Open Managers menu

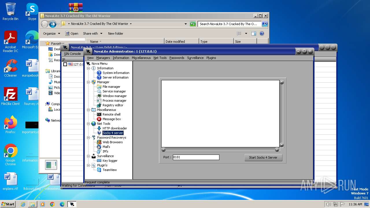tap(103, 58)
